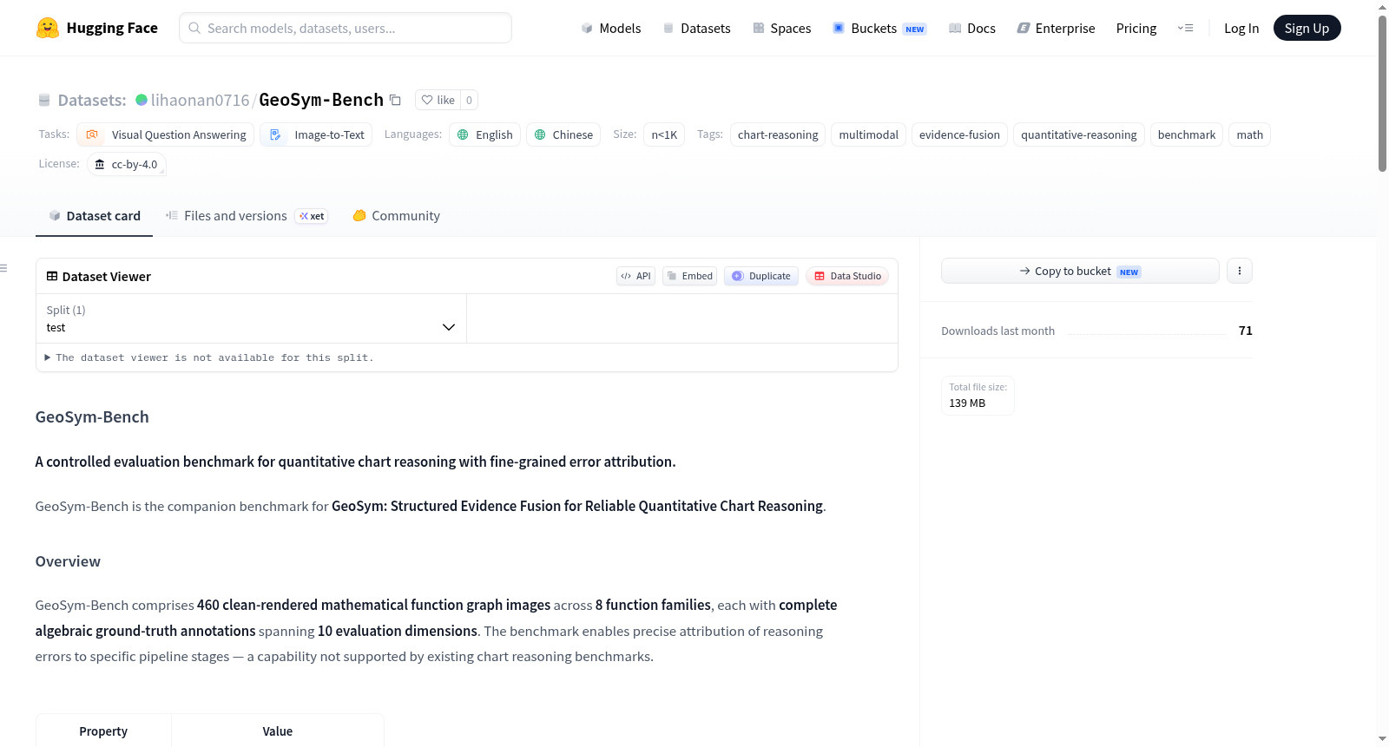Click the search models input field
The width and height of the screenshot is (1389, 747).
(346, 28)
